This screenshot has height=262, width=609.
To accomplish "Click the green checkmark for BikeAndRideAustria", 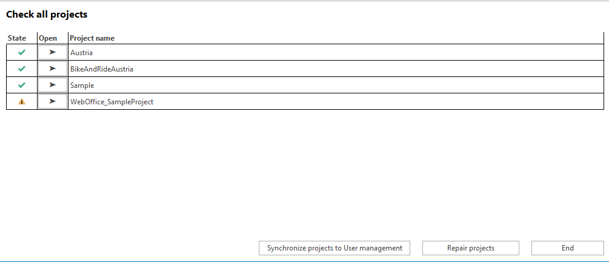I will click(22, 69).
